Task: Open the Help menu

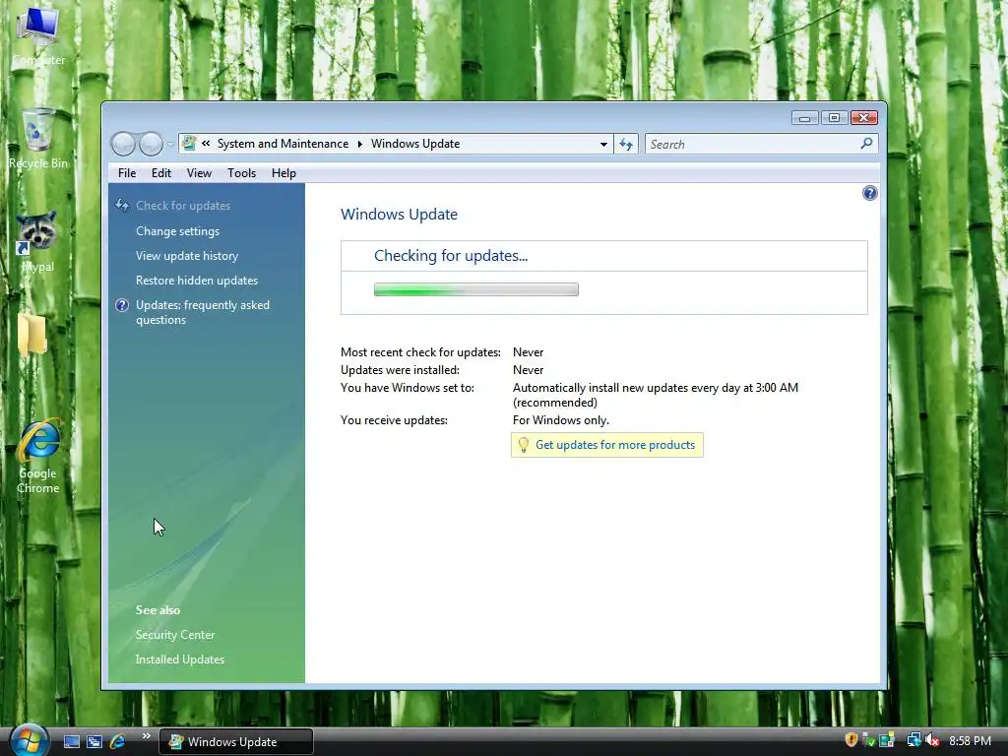Action: [x=283, y=173]
